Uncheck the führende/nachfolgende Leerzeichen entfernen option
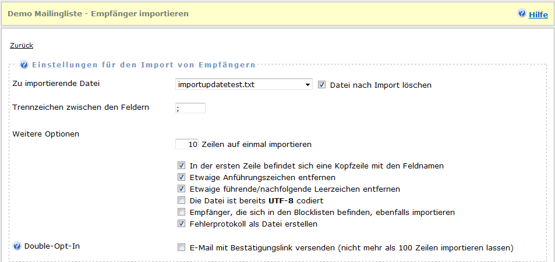 182,189
